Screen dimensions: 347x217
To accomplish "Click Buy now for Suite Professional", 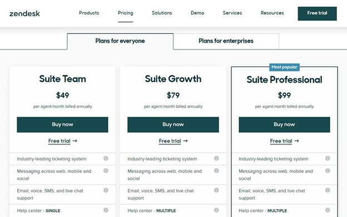I will 284,125.
